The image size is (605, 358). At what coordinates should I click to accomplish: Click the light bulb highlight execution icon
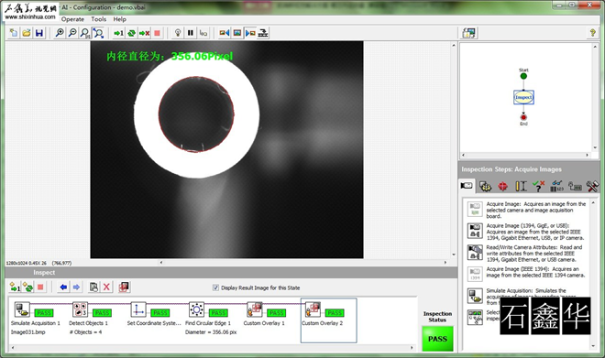click(178, 33)
